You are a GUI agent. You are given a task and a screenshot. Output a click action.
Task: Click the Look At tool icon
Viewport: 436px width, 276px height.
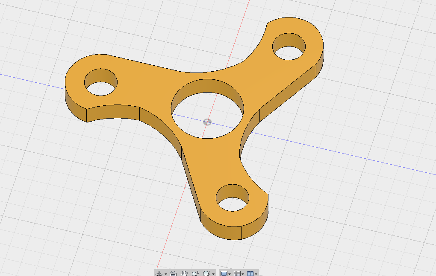tap(173, 274)
